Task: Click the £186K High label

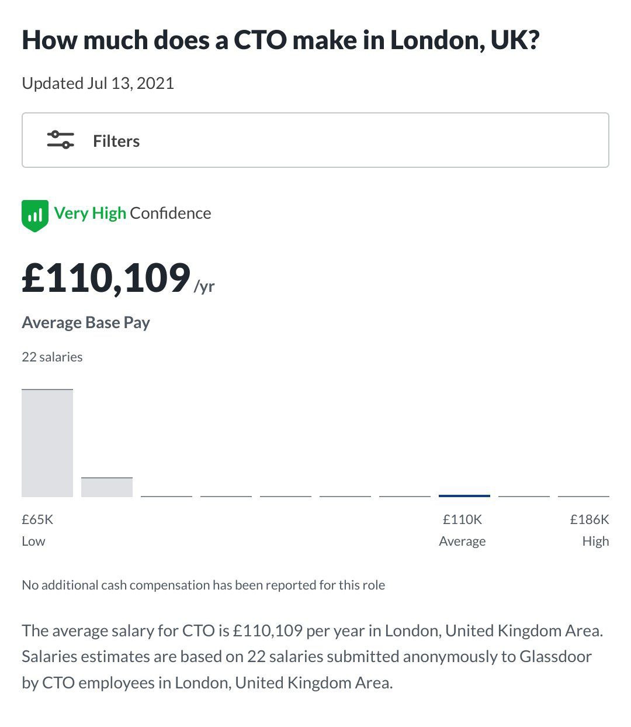Action: tap(590, 530)
